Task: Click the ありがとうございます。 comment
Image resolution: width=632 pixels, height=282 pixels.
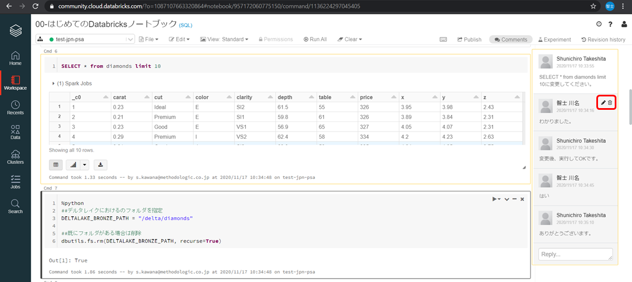Action: pos(565,234)
